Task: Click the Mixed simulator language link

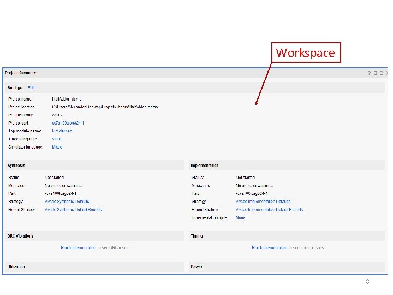Action: [57, 147]
